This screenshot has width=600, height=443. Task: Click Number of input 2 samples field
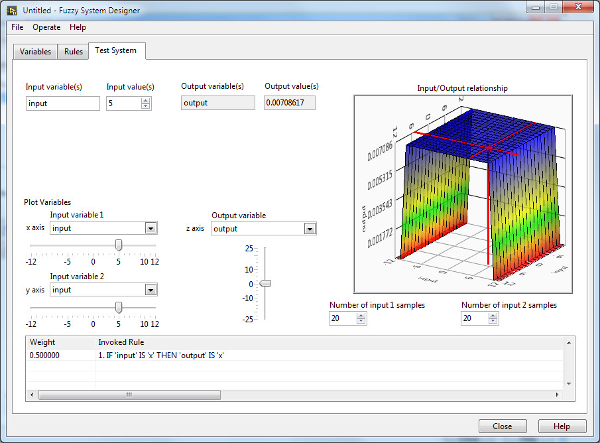click(475, 318)
